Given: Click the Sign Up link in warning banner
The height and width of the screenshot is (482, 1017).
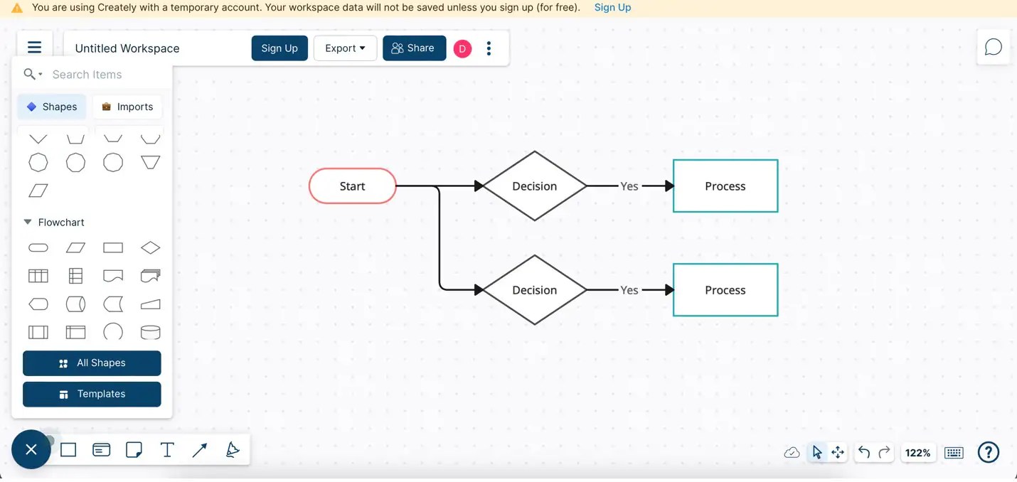Looking at the screenshot, I should [612, 7].
